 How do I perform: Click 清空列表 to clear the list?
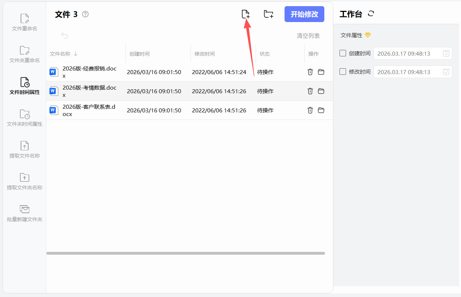[x=308, y=36]
